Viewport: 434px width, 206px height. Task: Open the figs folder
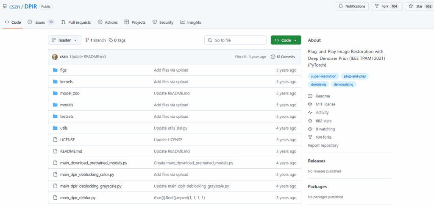[x=64, y=70]
